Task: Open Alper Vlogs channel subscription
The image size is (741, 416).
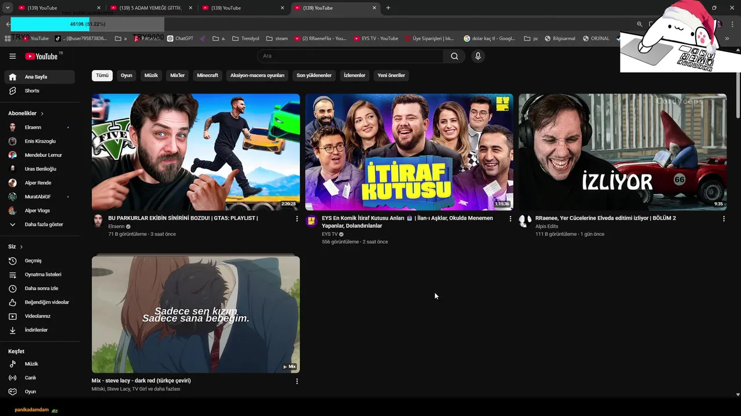Action: 39,210
